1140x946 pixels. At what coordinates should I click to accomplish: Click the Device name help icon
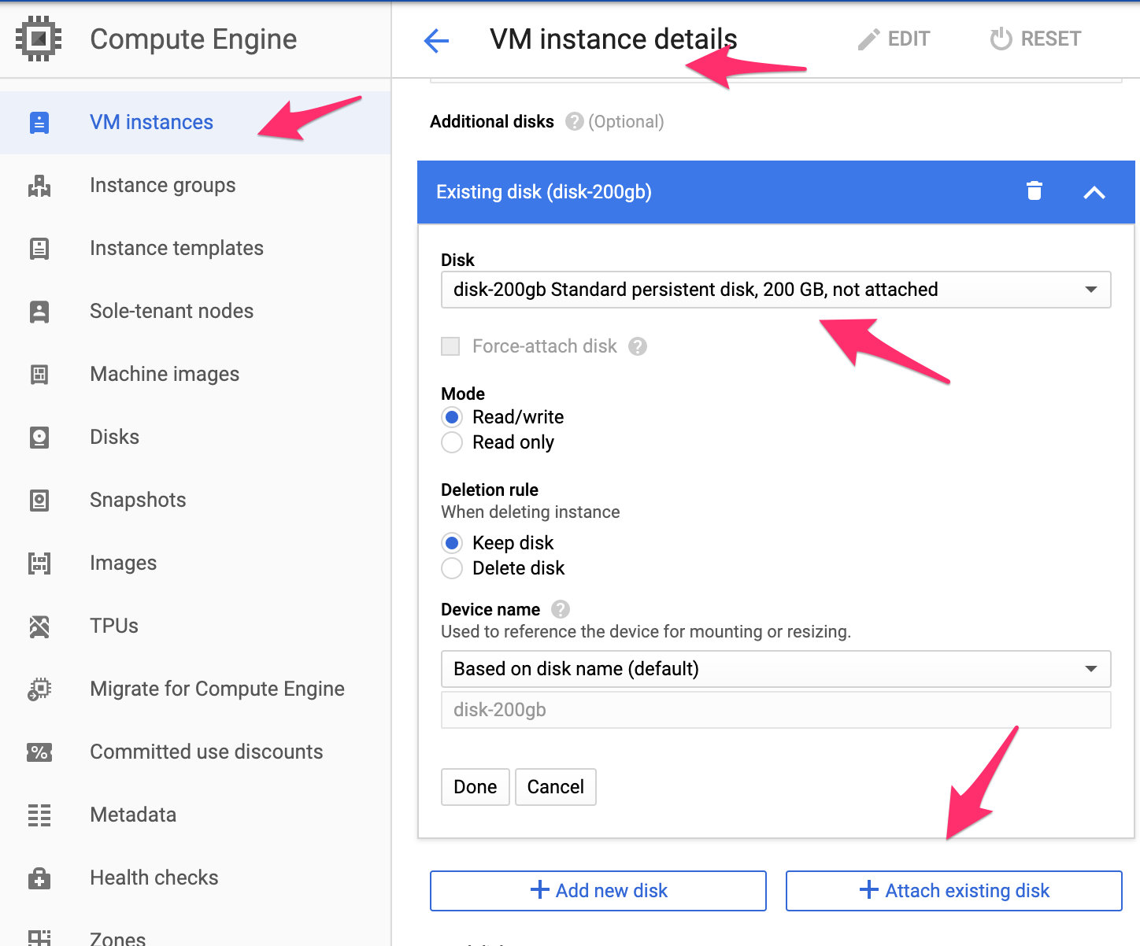click(561, 609)
